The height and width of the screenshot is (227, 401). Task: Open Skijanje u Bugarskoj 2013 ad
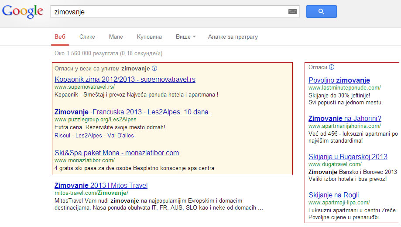pos(348,157)
